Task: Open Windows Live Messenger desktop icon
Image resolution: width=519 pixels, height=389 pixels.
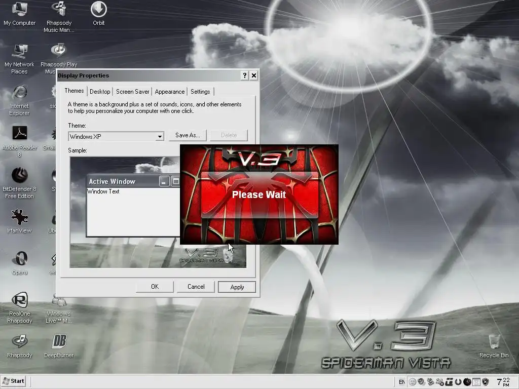Action: coord(59,309)
